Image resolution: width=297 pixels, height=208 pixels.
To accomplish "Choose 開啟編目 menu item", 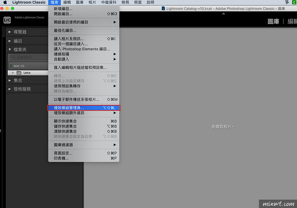I will (x=84, y=14).
